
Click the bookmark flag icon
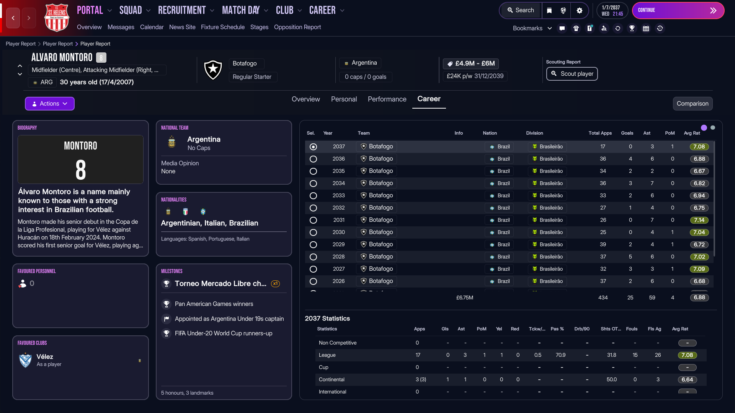[x=549, y=10]
